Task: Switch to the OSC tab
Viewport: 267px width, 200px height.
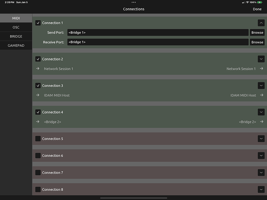Action: coord(16,27)
